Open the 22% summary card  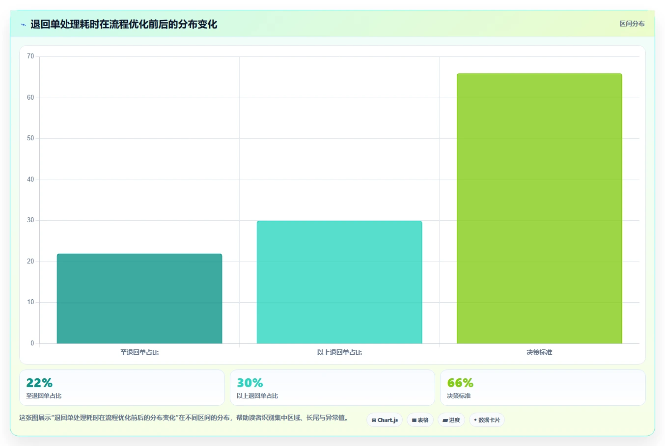122,388
